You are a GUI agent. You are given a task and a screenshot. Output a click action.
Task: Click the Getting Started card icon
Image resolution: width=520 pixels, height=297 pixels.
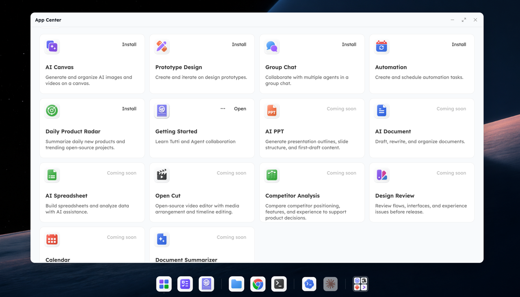[162, 111]
